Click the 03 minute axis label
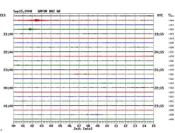This screenshot has width=175, height=133. click(41, 126)
